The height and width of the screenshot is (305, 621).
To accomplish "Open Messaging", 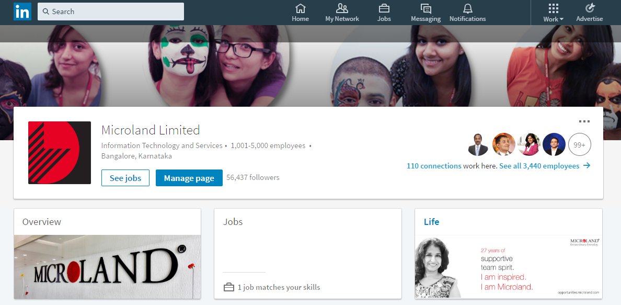I will [x=425, y=13].
